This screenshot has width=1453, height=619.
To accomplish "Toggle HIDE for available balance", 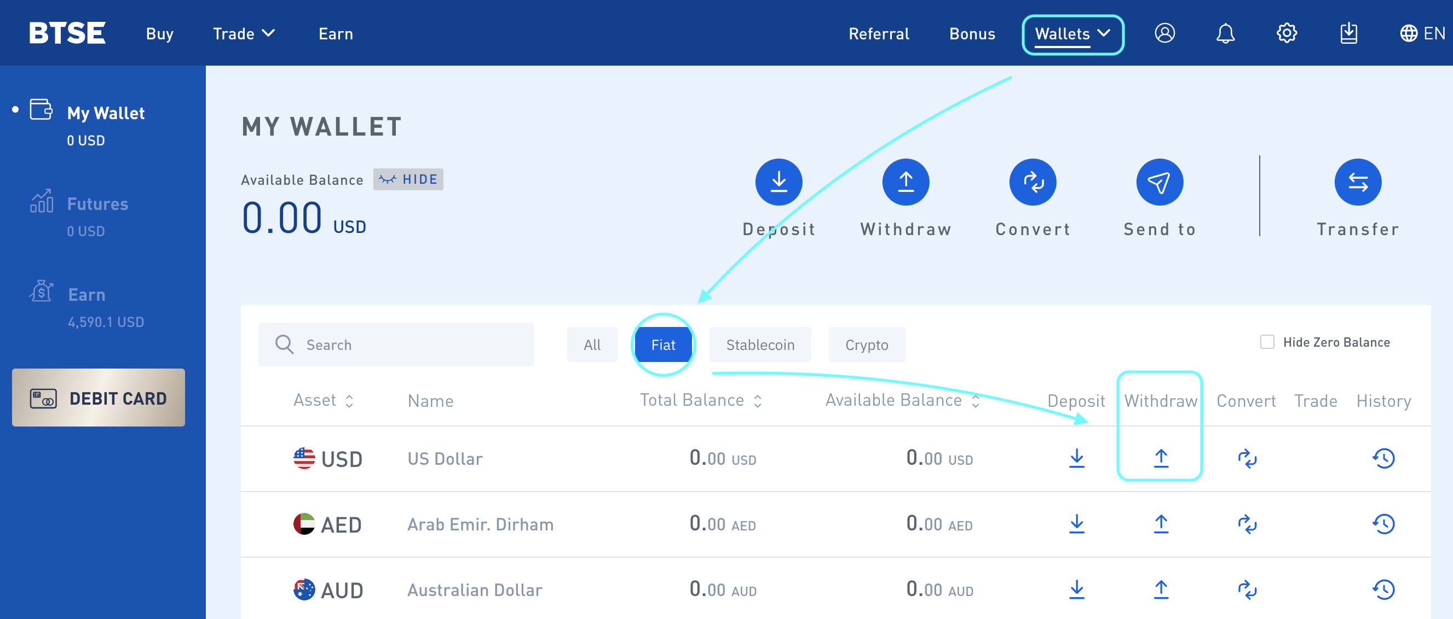I will click(408, 179).
